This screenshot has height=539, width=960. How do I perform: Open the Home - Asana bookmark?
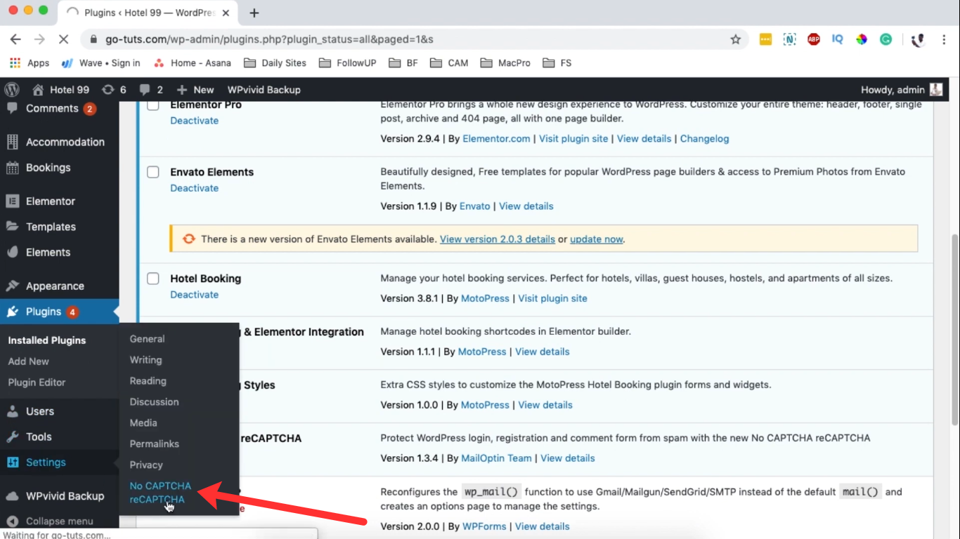tap(192, 62)
